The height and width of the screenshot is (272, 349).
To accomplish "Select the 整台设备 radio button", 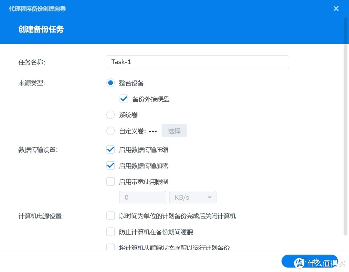I will tap(111, 83).
